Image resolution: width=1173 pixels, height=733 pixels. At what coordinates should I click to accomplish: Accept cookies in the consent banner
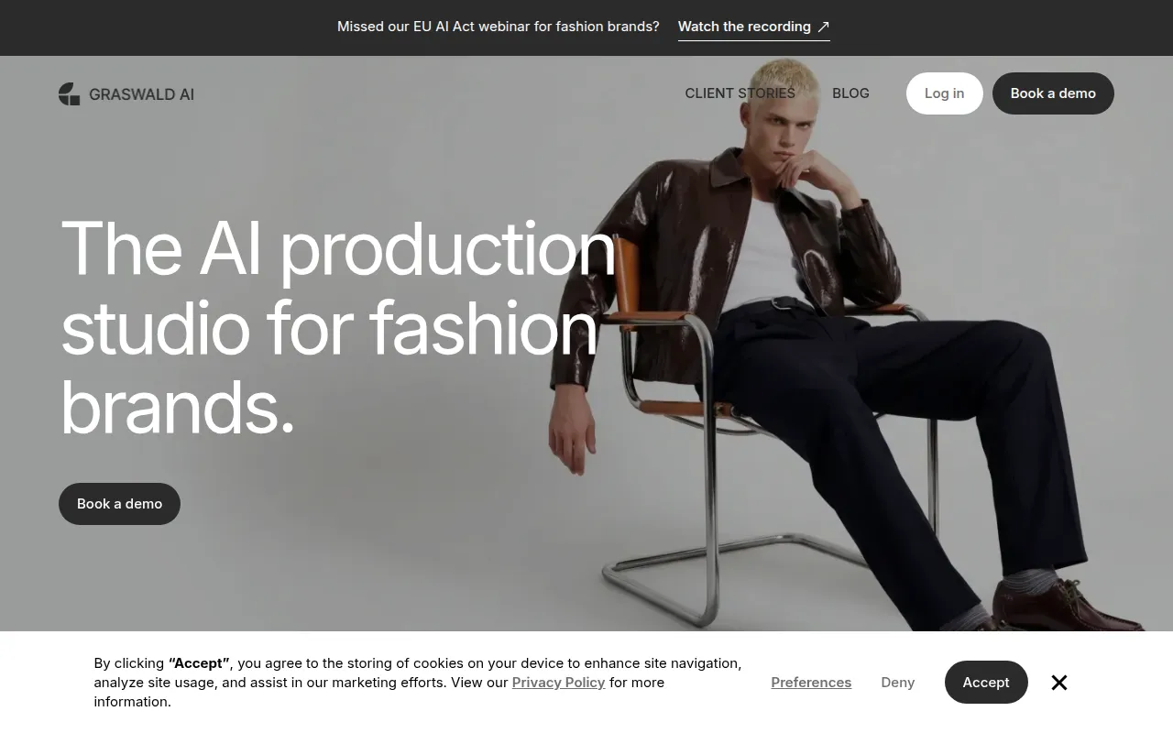[x=986, y=683]
